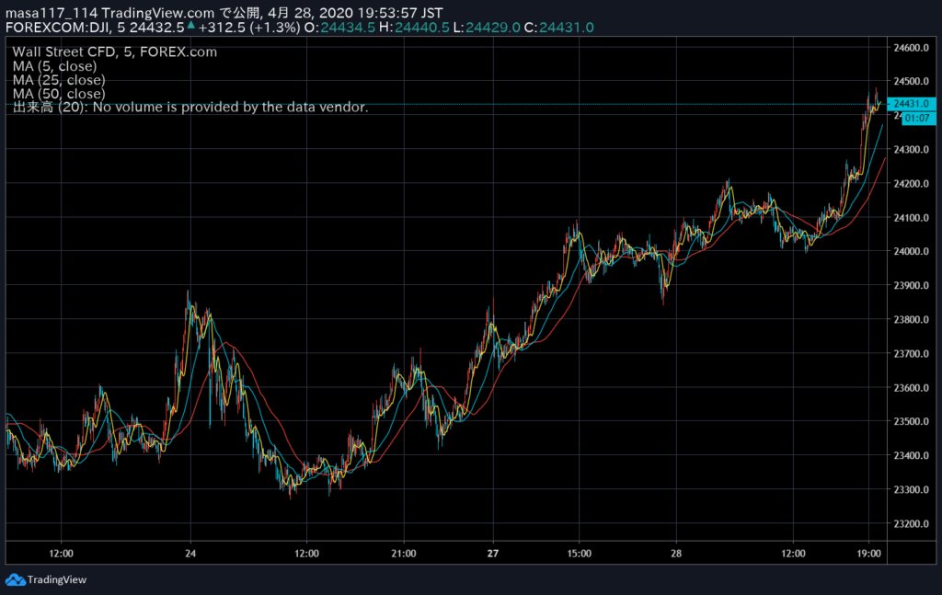Click the TradingView cloud logo icon
Screen dimensions: 942x595
click(15, 580)
